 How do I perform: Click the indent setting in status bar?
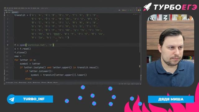coord(128,84)
